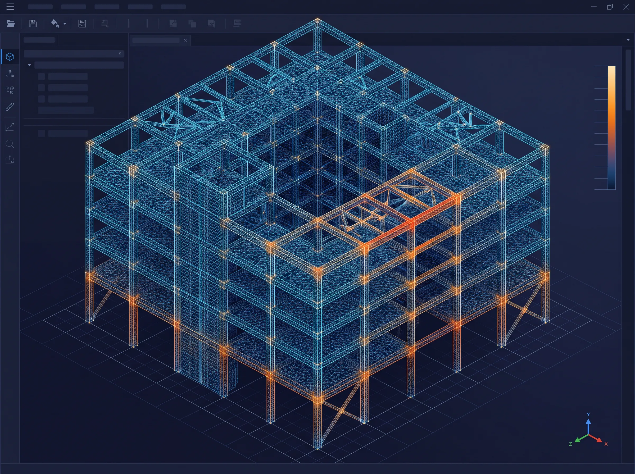The width and height of the screenshot is (635, 474).
Task: Select the root row in the model tree
Action: click(x=79, y=65)
